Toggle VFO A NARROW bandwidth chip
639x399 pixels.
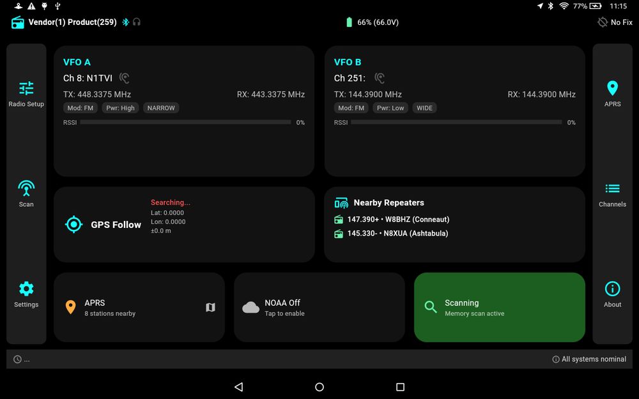point(161,108)
